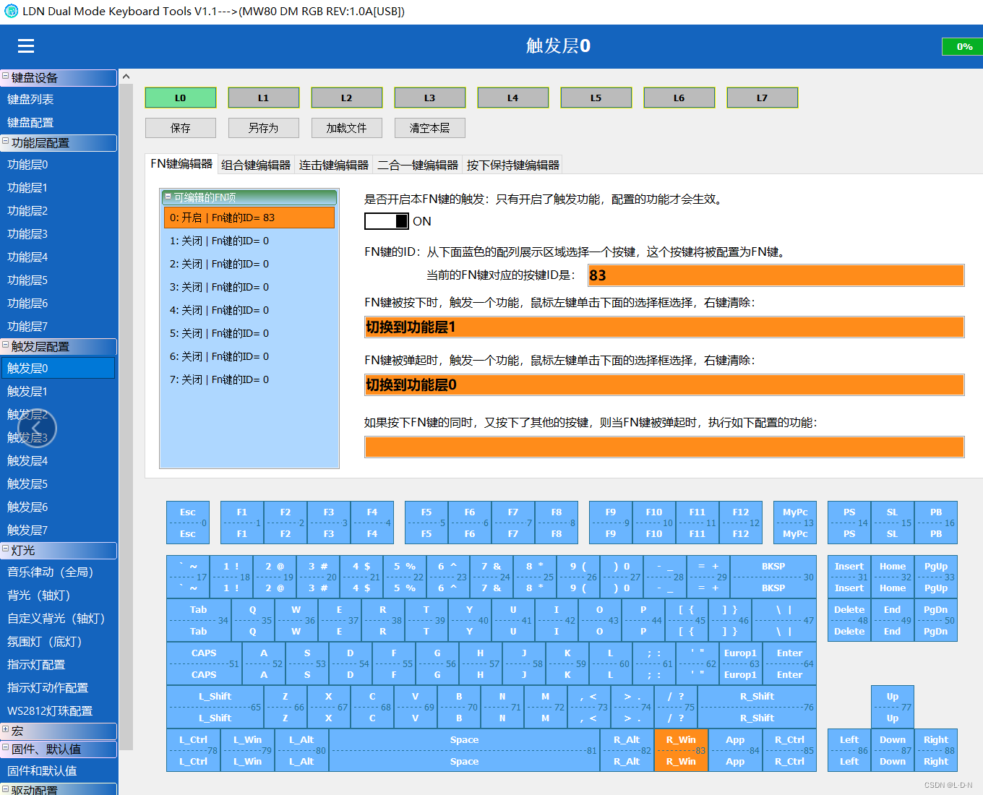This screenshot has width=983, height=795.
Task: Open the 切换到功能层1 press function selector
Action: (664, 327)
